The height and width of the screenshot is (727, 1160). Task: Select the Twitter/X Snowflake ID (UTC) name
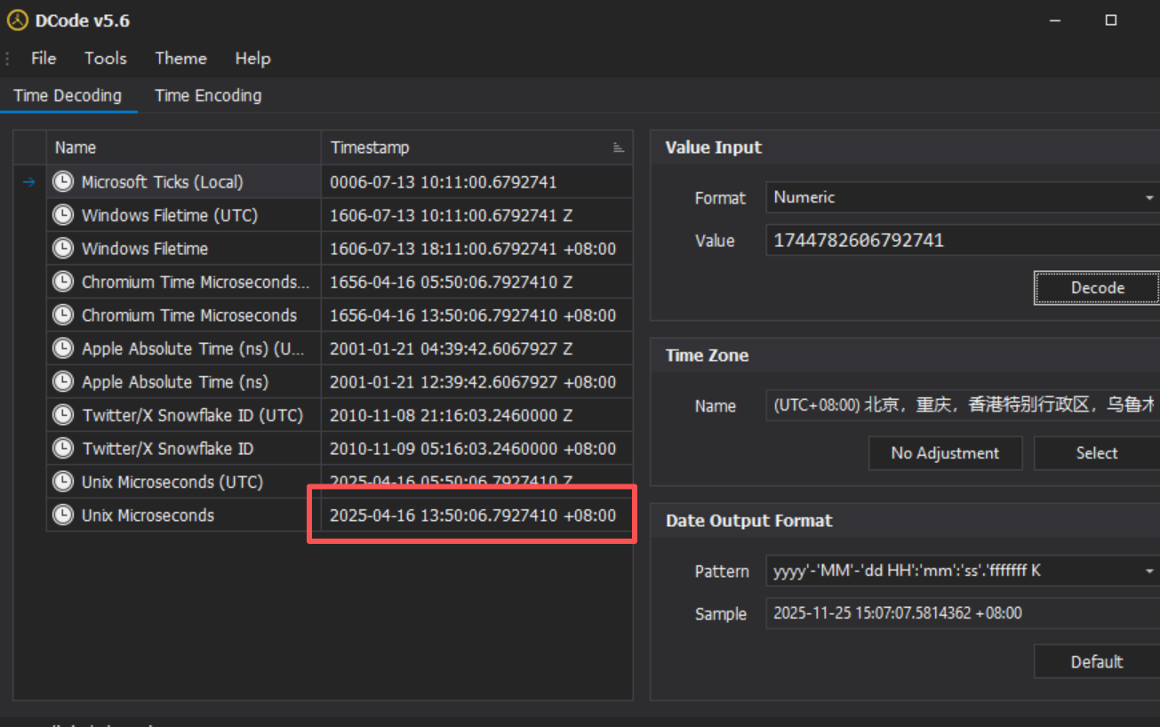pos(192,416)
